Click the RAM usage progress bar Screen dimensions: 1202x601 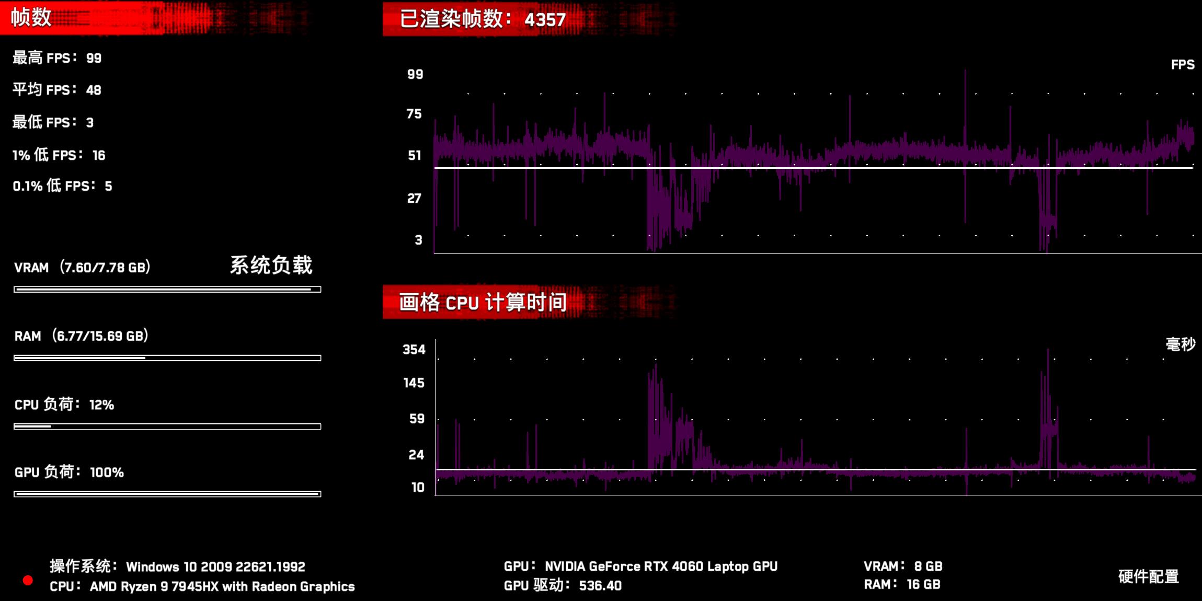(x=167, y=357)
